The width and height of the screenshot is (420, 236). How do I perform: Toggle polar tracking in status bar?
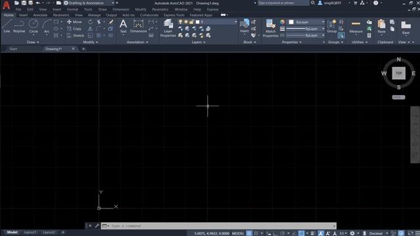pos(282,233)
